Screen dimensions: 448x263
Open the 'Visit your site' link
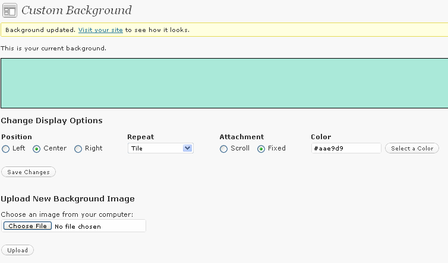tap(100, 30)
